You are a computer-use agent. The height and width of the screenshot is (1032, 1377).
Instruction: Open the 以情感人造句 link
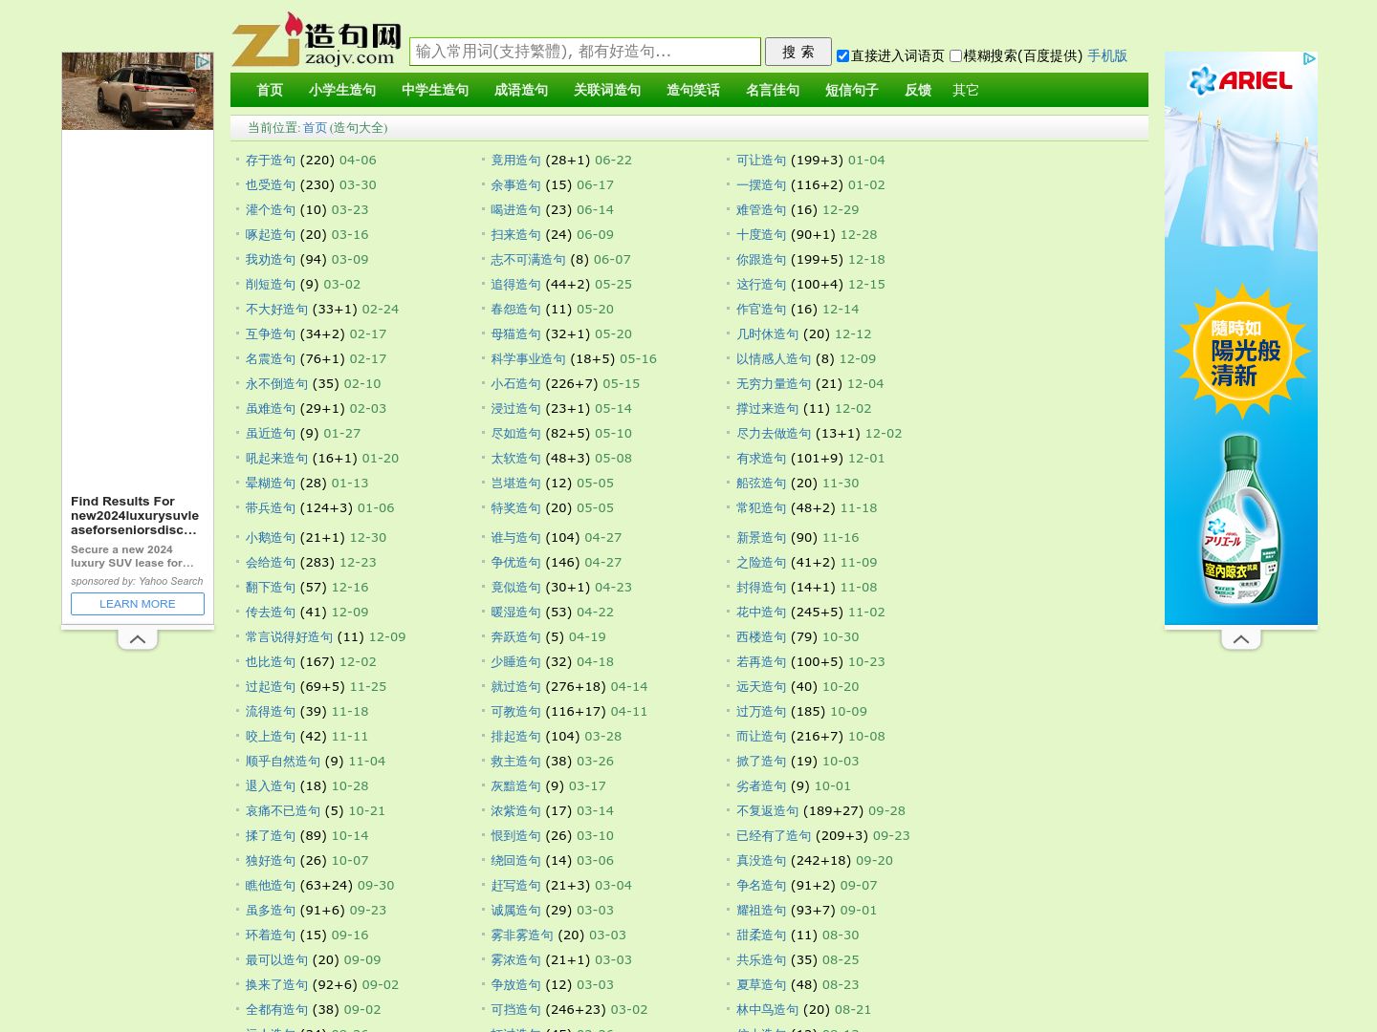click(x=774, y=358)
